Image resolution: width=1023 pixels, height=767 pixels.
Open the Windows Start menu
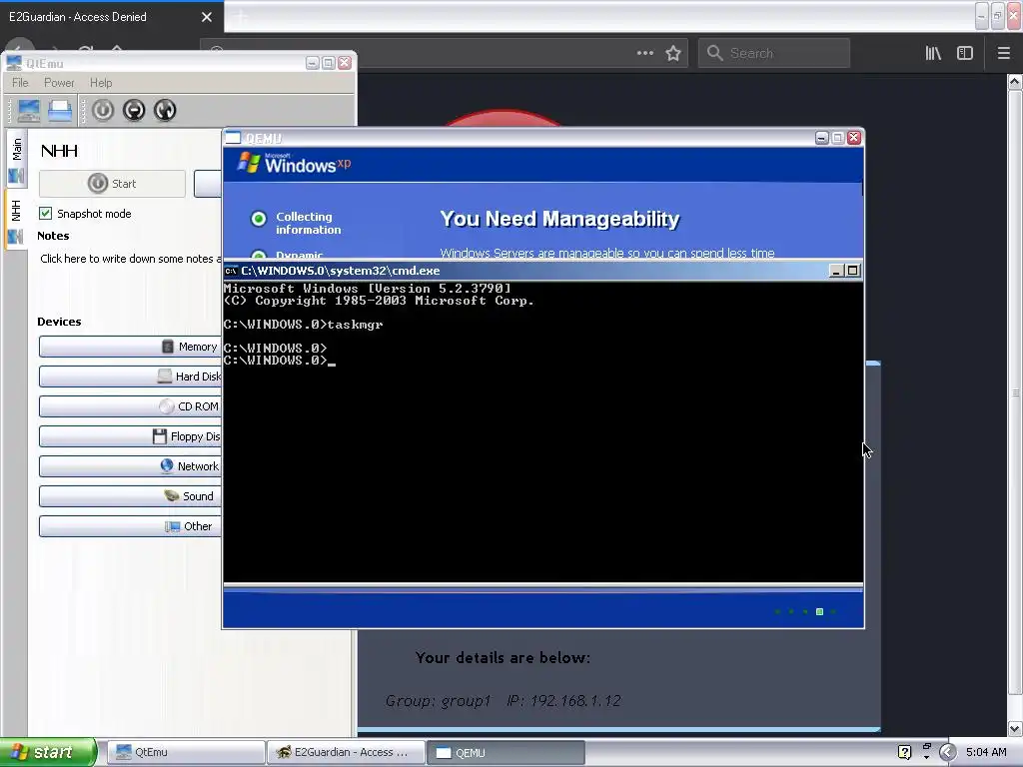point(48,752)
